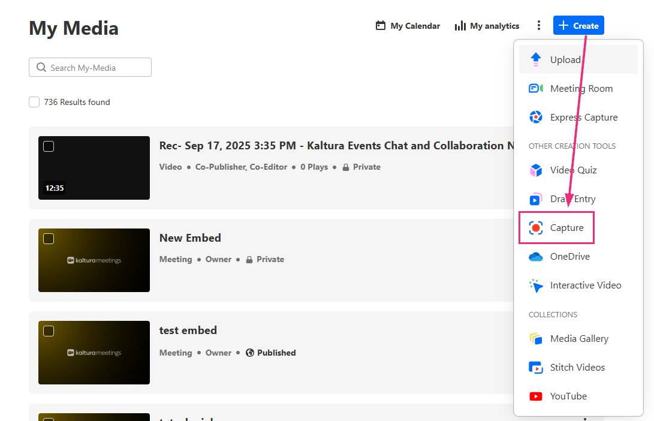
Task: Choose Upload from the Create menu
Action: (x=578, y=59)
